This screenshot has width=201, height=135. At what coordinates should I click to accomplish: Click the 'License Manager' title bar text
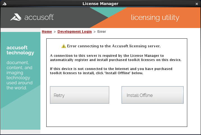point(100,4)
